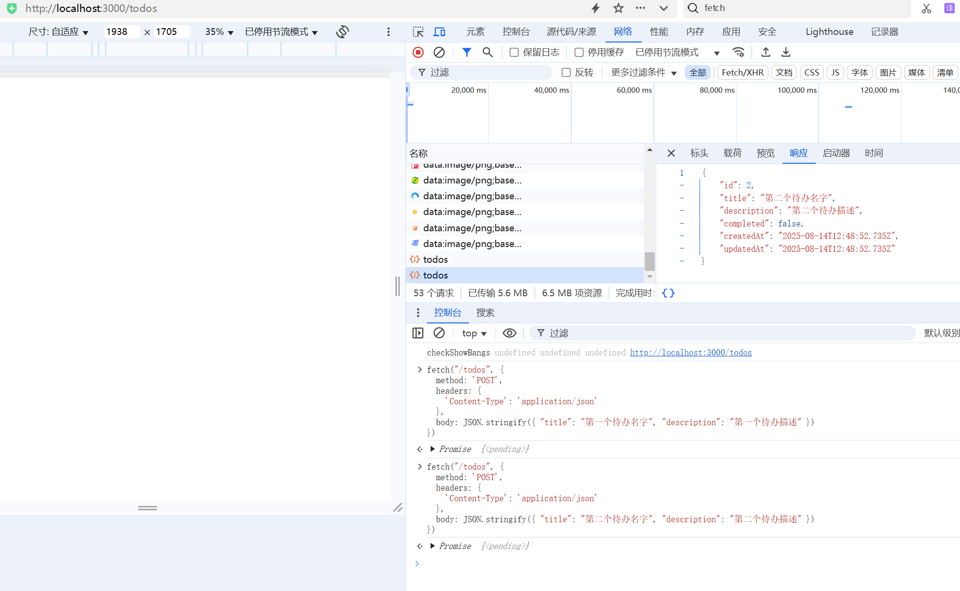Click the pretty-print braces icon
This screenshot has height=591, width=960.
coord(668,293)
